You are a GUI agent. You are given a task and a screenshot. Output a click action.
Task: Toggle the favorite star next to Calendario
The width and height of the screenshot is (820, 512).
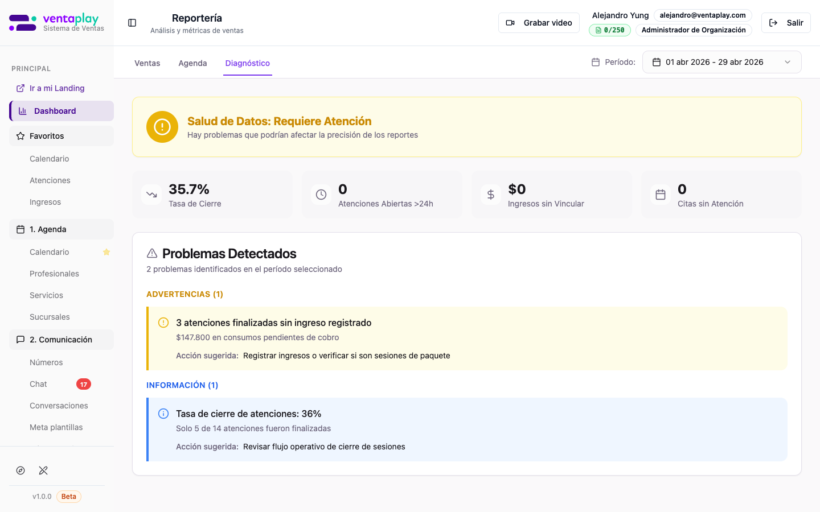click(106, 252)
